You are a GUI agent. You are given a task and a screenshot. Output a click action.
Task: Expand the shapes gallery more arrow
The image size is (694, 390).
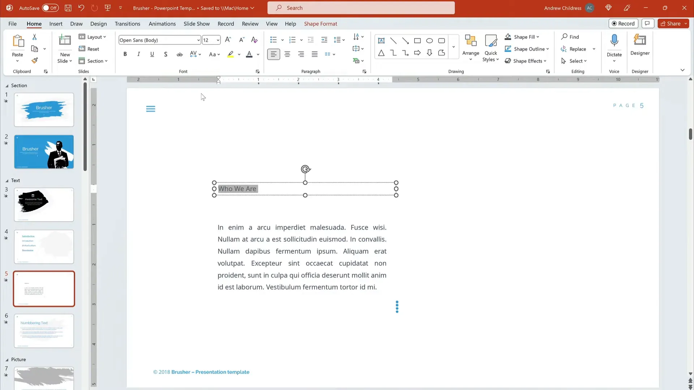453,47
